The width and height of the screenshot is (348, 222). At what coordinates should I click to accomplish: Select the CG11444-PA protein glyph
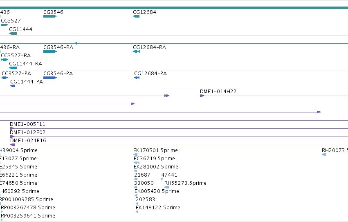pyautogui.click(x=13, y=86)
